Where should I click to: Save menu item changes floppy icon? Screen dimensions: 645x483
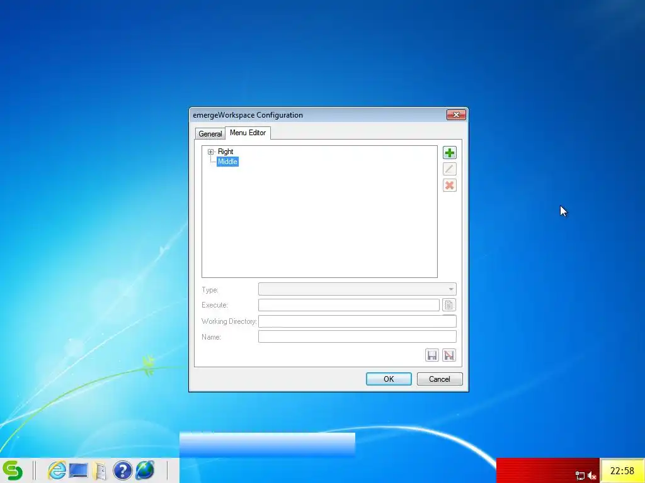pyautogui.click(x=432, y=355)
